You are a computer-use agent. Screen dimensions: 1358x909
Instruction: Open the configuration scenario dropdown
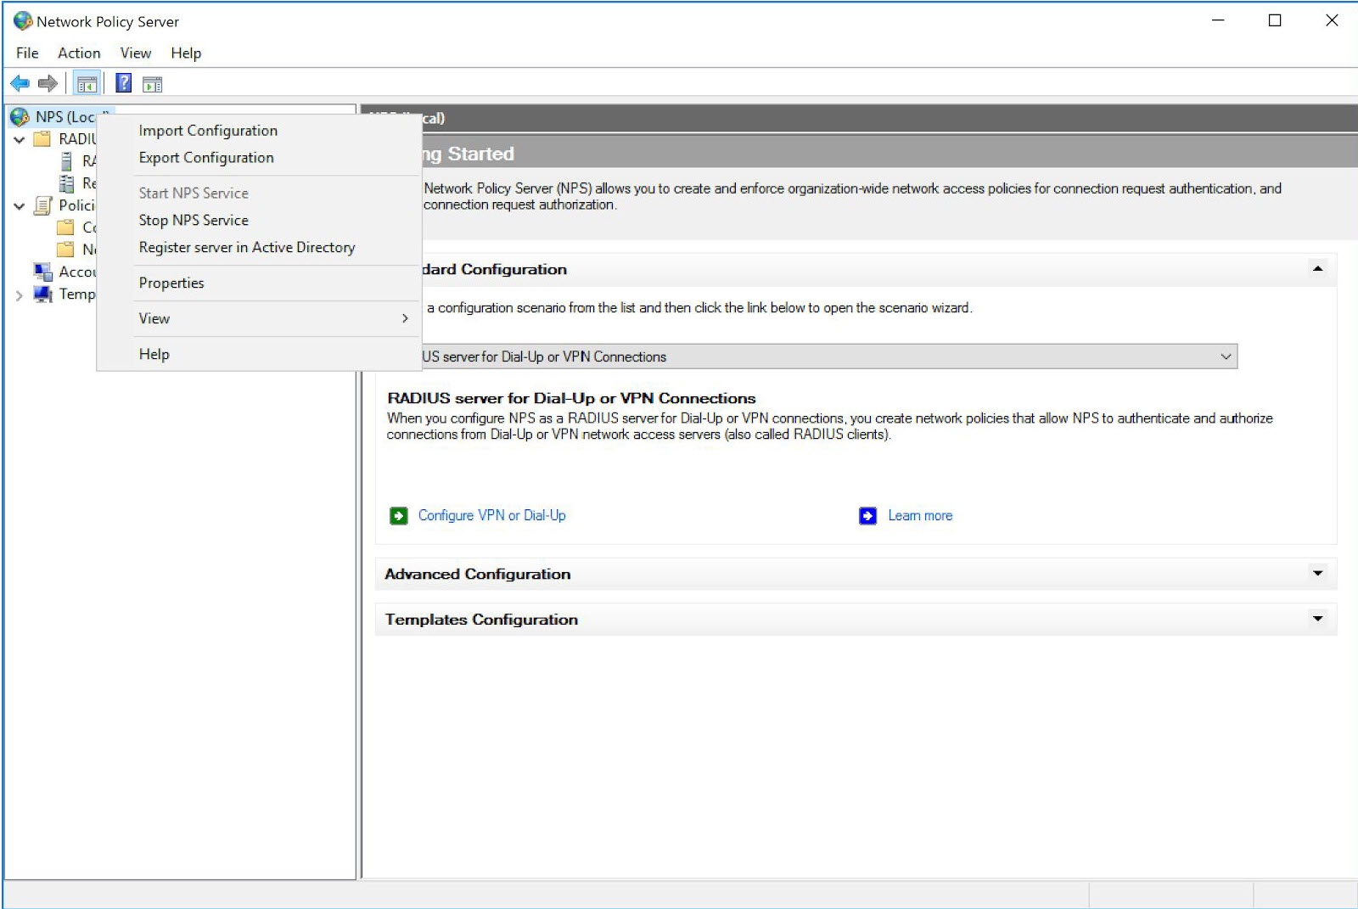tap(1226, 356)
